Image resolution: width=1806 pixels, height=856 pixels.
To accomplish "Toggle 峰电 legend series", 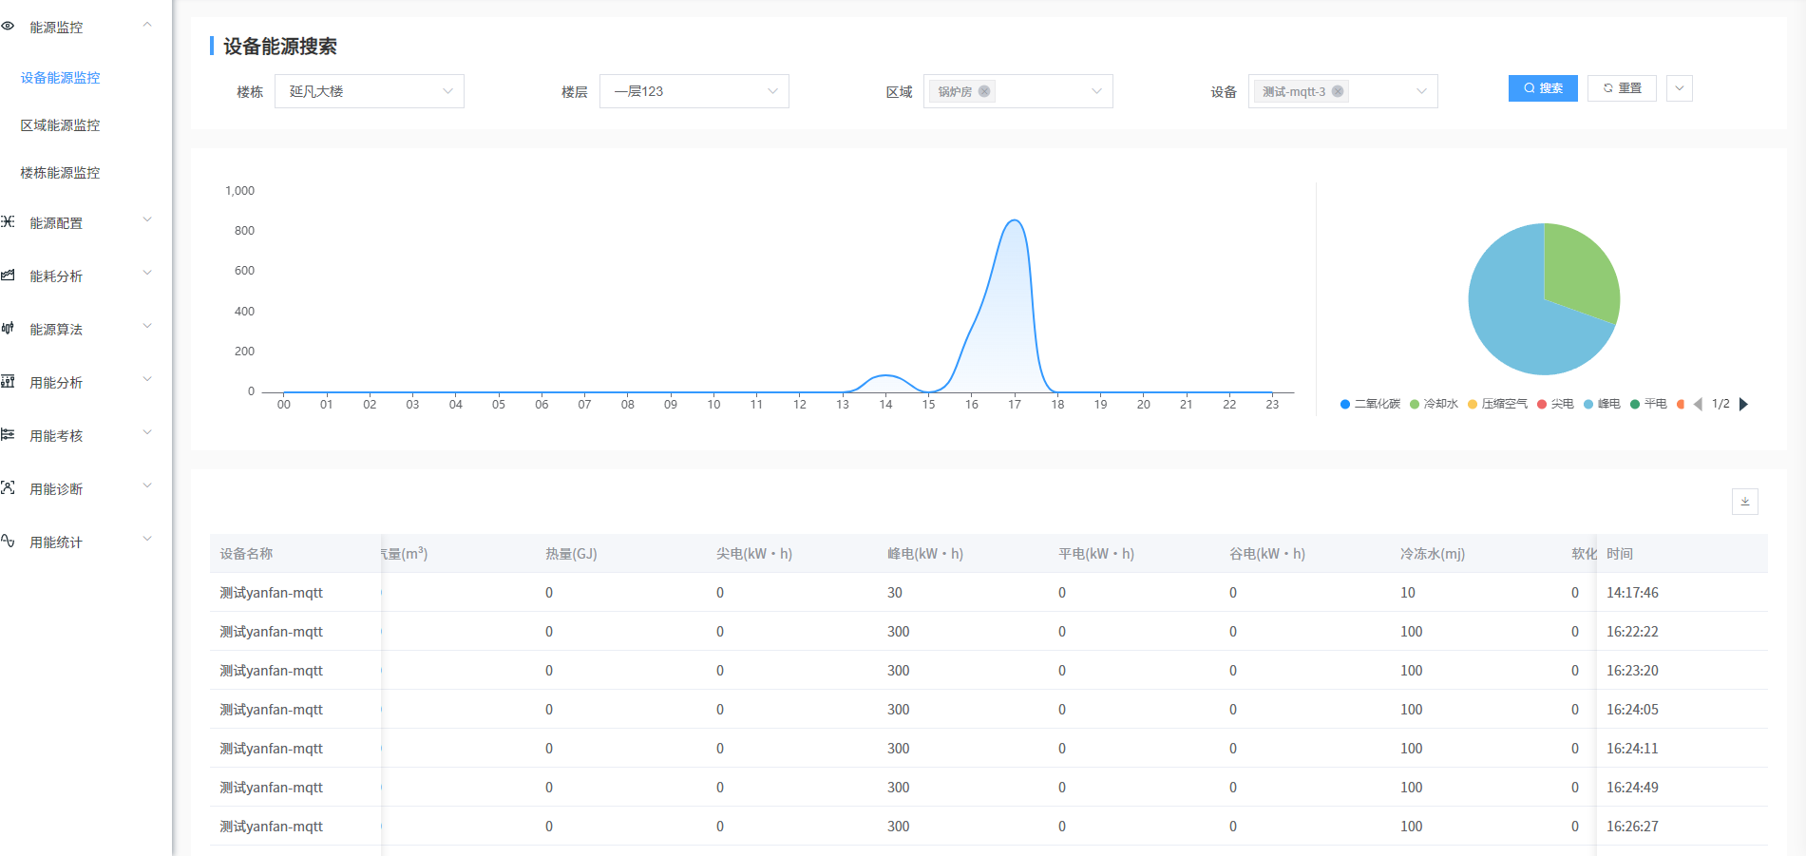I will (1602, 404).
